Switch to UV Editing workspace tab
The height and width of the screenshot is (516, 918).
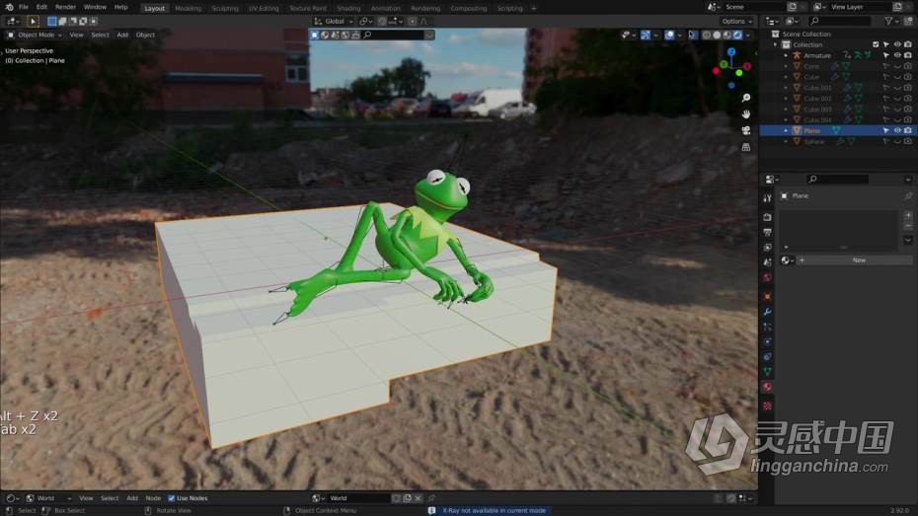coord(264,8)
